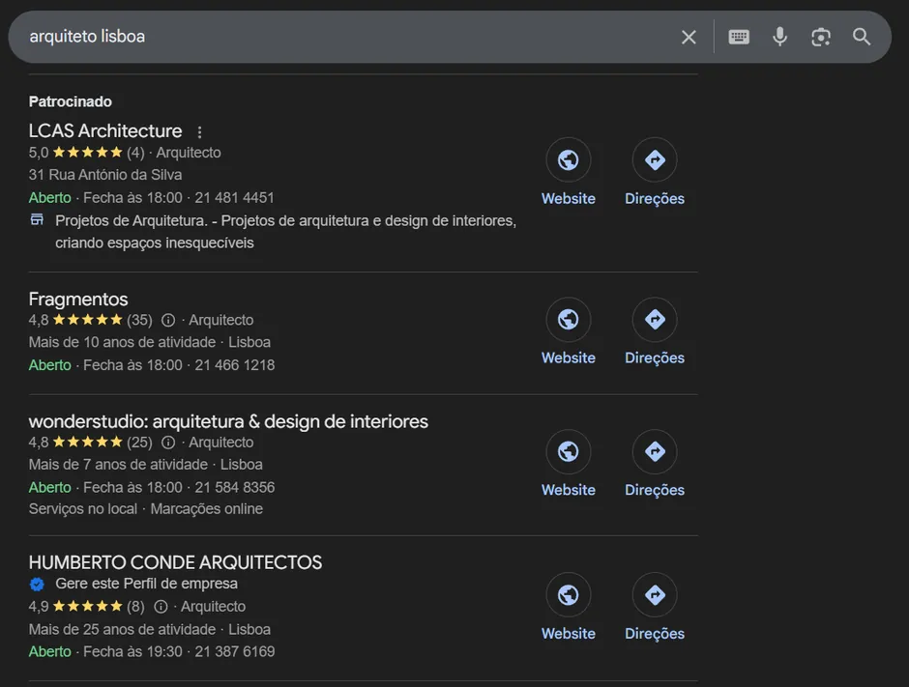Get directions to HUMBERTO CONDE ARQUITECTOS via arrow icon
Screen dimensions: 909x687
point(655,595)
